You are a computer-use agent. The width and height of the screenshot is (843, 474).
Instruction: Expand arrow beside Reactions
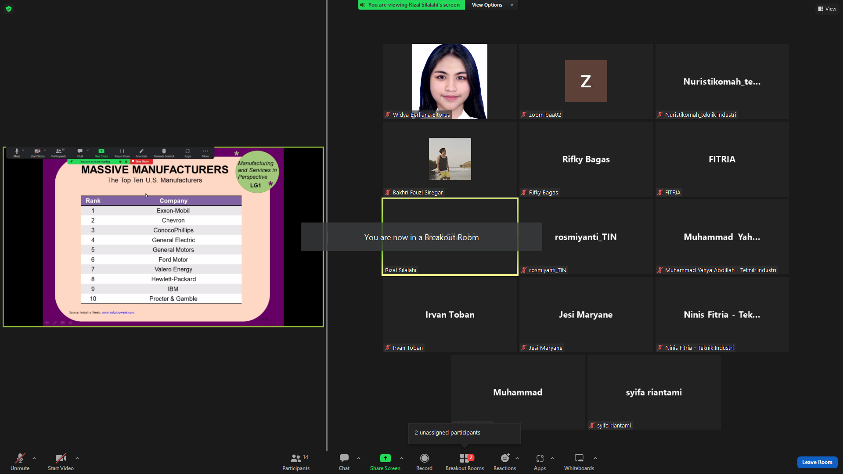click(x=517, y=458)
